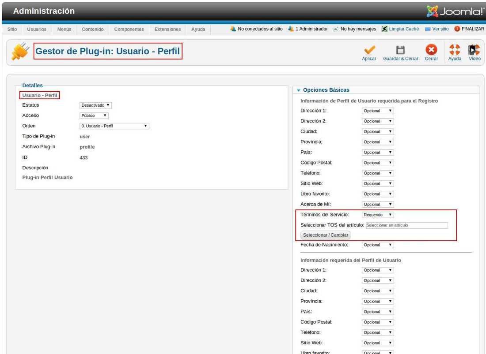Open Perfil de Usuario section's Sitio Web dropdown
This screenshot has height=354, width=486.
tap(378, 343)
